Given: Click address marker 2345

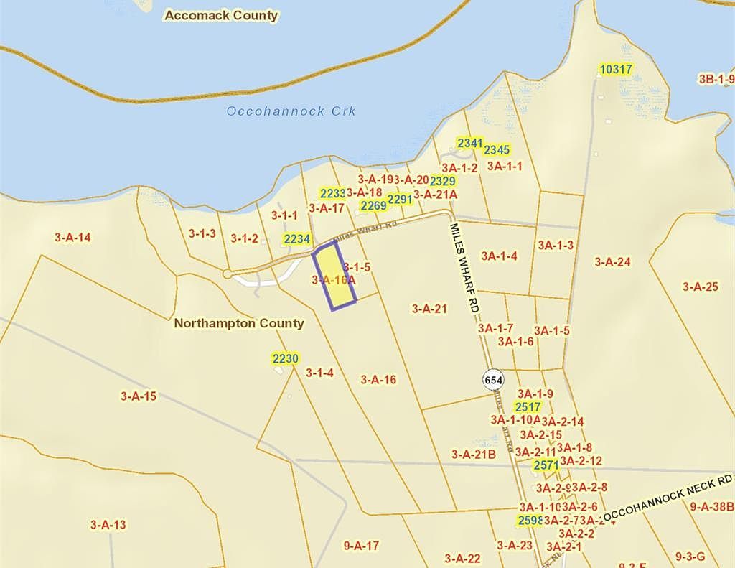Looking at the screenshot, I should tap(496, 150).
